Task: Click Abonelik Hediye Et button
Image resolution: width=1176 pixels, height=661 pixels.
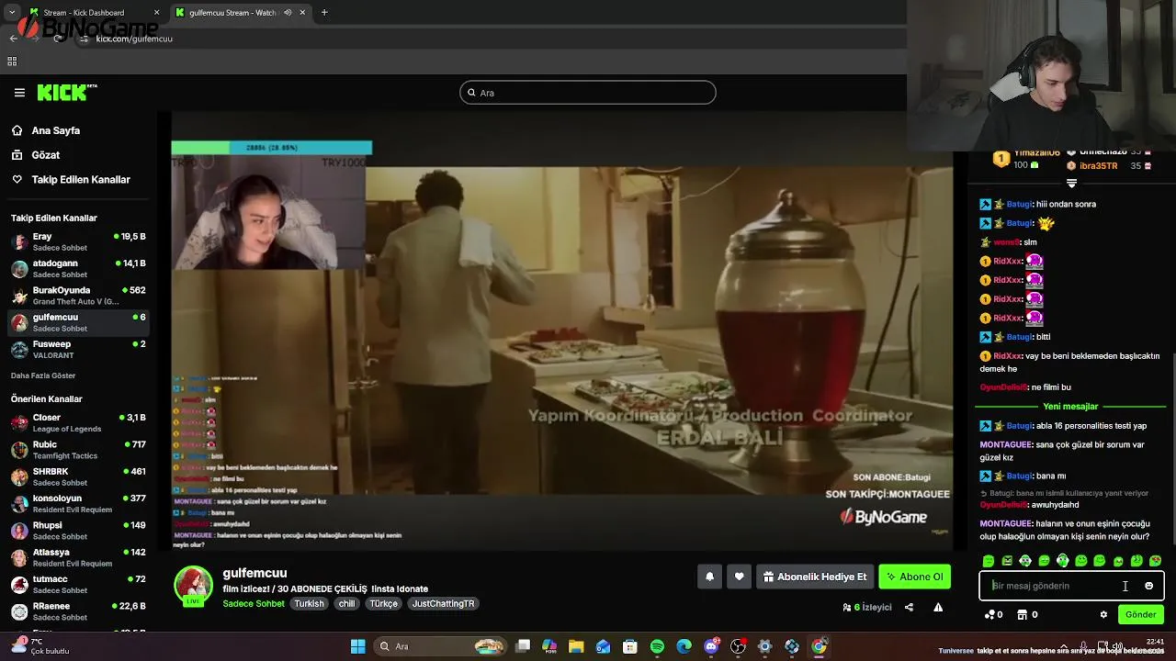Action: 815,577
